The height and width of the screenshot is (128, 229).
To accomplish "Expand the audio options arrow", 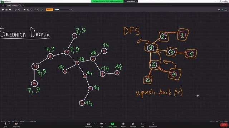I will coord(9,124).
